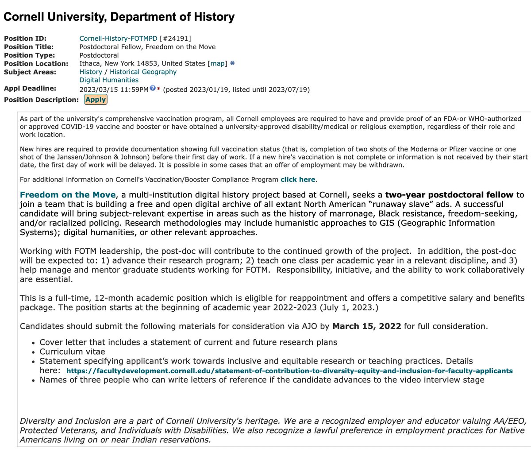Click the bold 'two-year postdoctoral fellow' text
The image size is (531, 449).
tap(449, 195)
